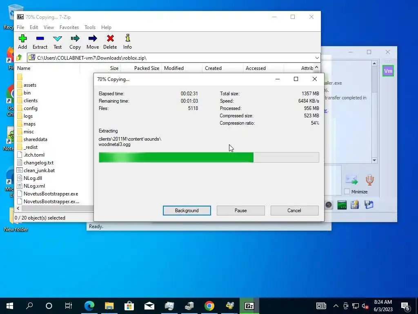Open the Mail app from taskbar
Screen dimensions: 418x314
coord(149,306)
